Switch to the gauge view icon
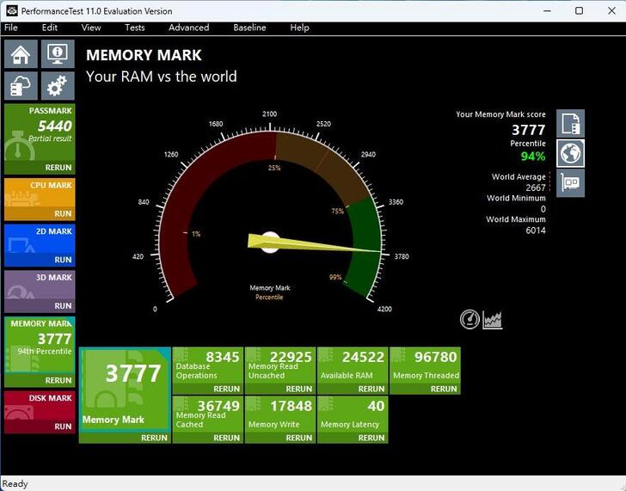This screenshot has width=626, height=491. coord(470,319)
